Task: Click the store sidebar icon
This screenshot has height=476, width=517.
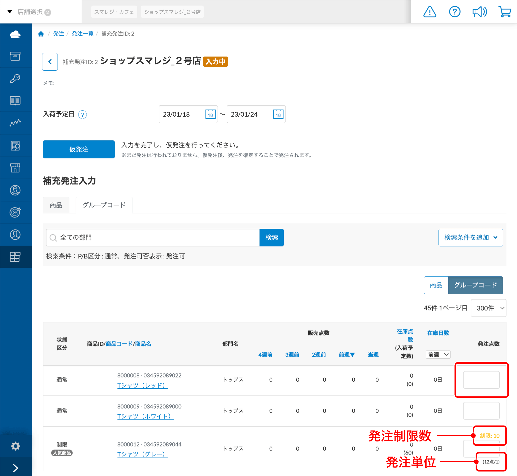Action: tap(15, 168)
